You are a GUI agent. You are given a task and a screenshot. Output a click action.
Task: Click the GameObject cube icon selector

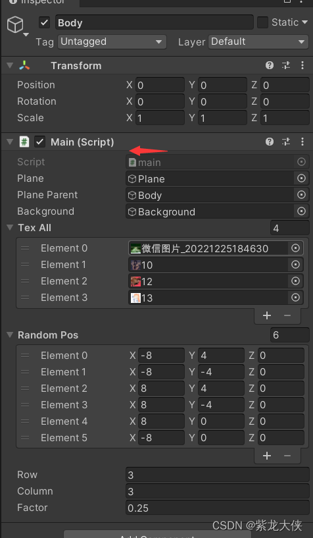[16, 26]
